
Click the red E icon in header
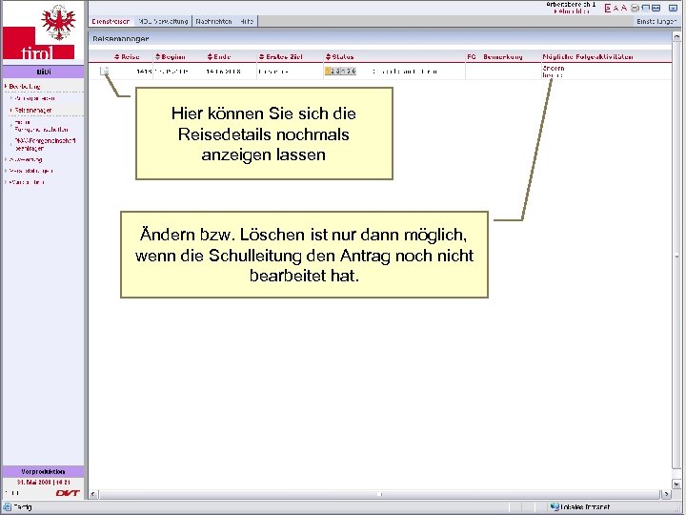tap(607, 8)
